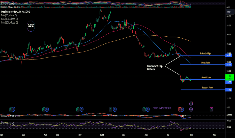This screenshot has width=235, height=138.
Task: Click the Jun label on time axis
Action: (23, 135)
